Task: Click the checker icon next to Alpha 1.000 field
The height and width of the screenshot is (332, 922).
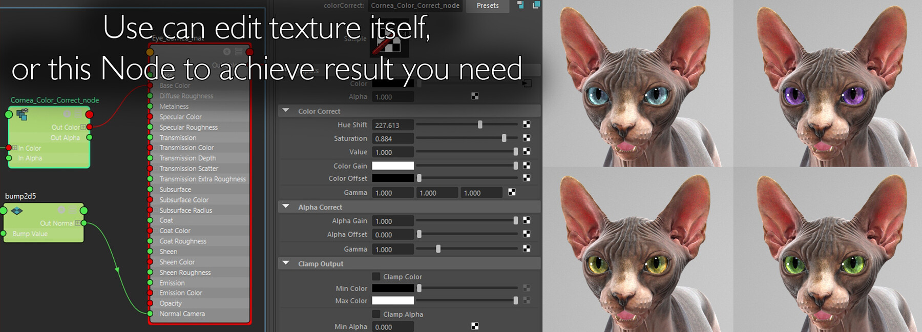Action: click(475, 96)
